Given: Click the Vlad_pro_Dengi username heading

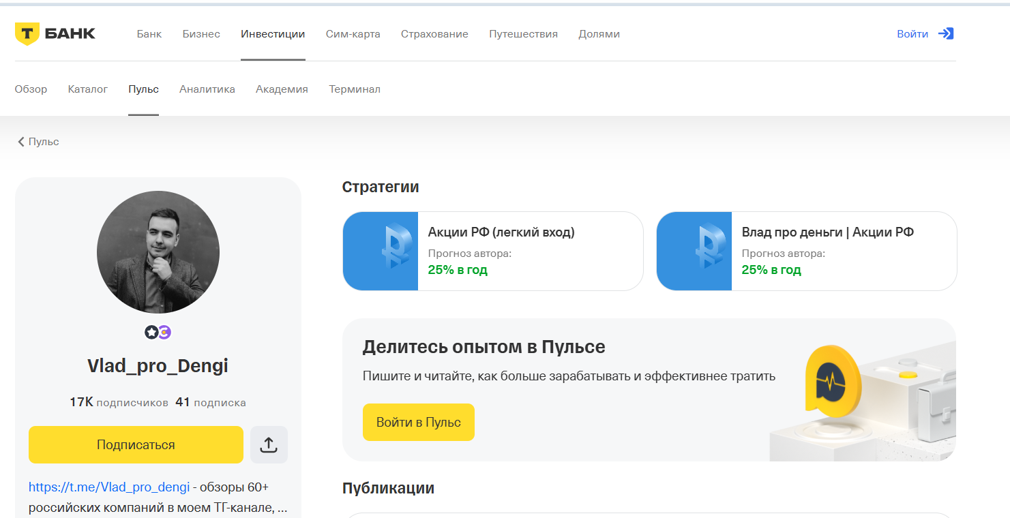Looking at the screenshot, I should click(x=158, y=366).
